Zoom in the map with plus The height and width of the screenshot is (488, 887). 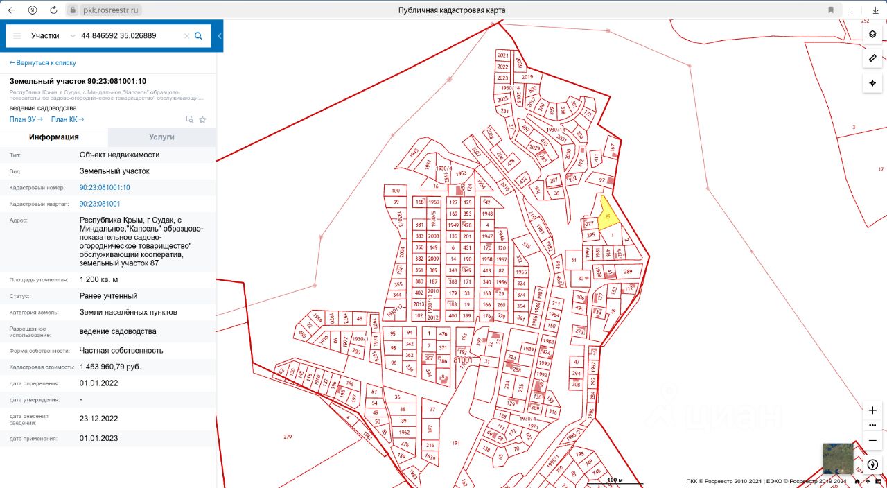[x=872, y=410]
